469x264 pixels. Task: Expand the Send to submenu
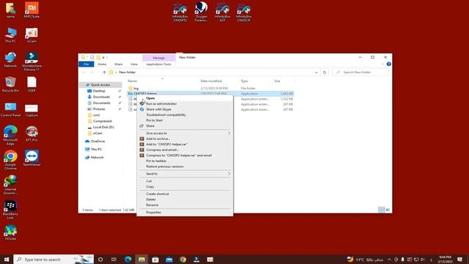185,174
